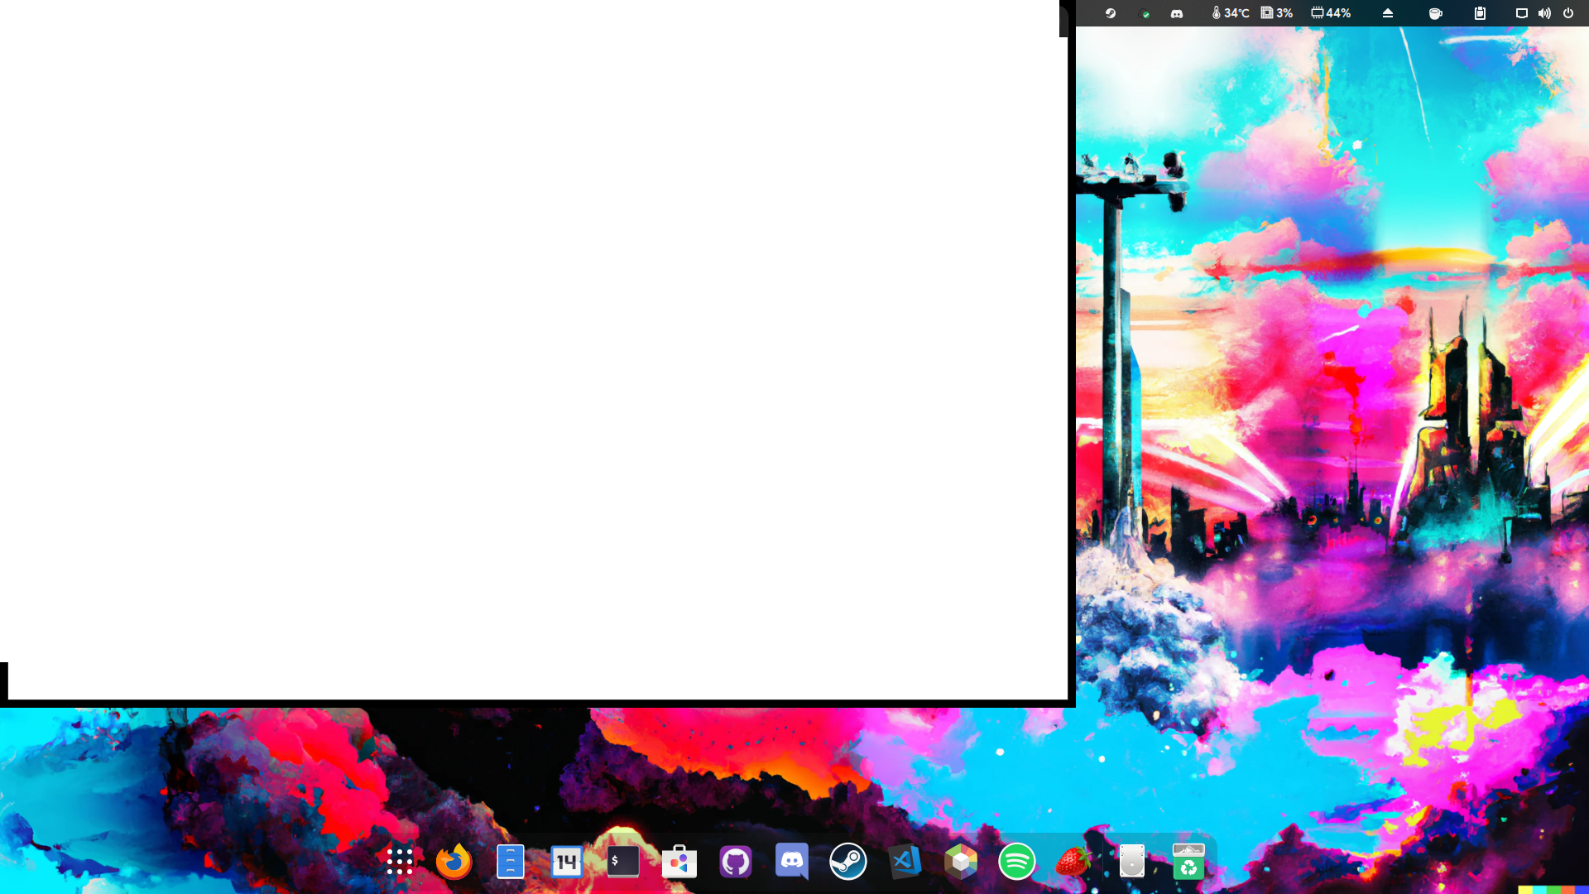Open the clipboard manager indicator

1480,13
